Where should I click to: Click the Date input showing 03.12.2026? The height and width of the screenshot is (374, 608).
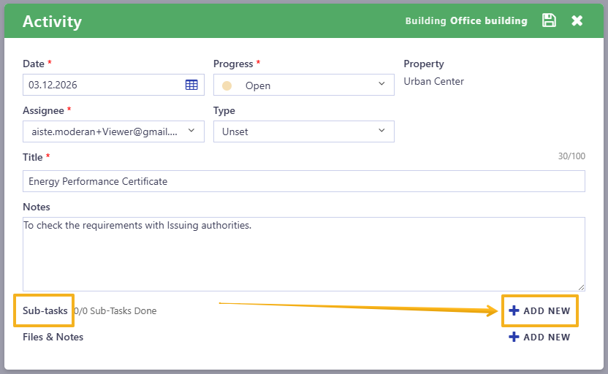(x=113, y=85)
